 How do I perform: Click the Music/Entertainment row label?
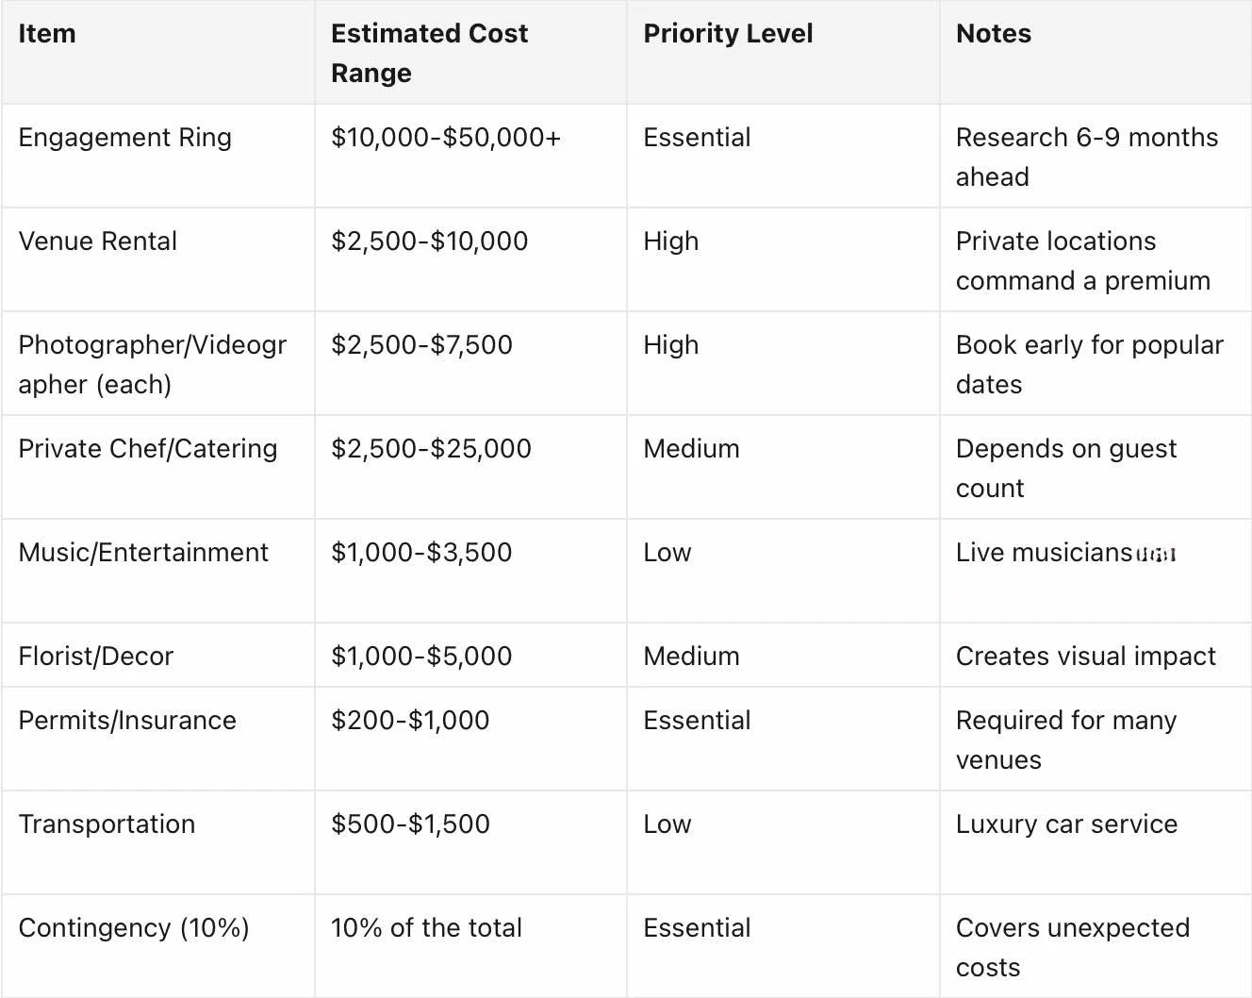[x=143, y=553]
